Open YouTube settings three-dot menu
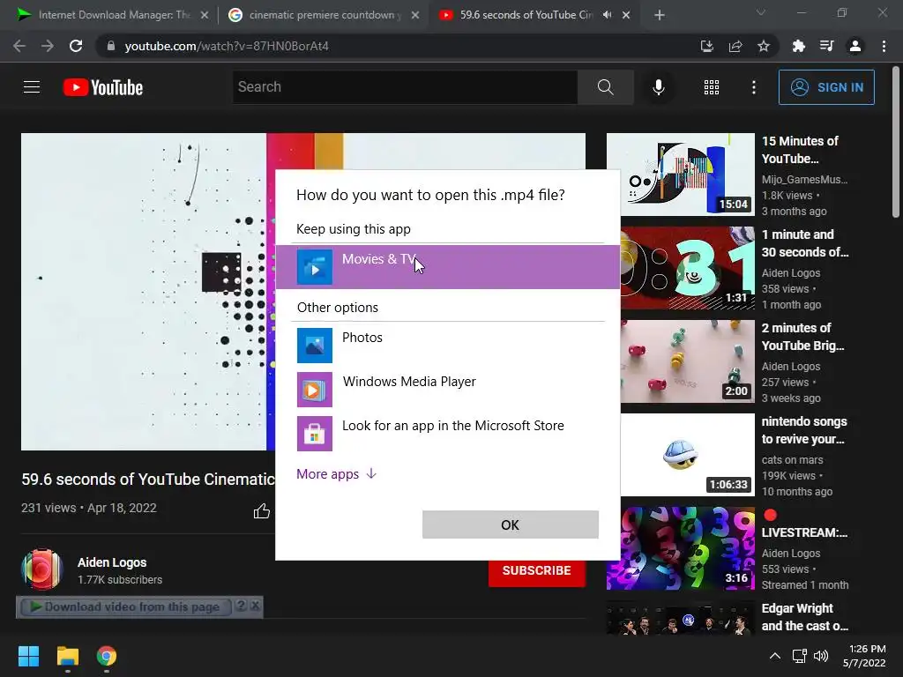903x677 pixels. [x=754, y=87]
